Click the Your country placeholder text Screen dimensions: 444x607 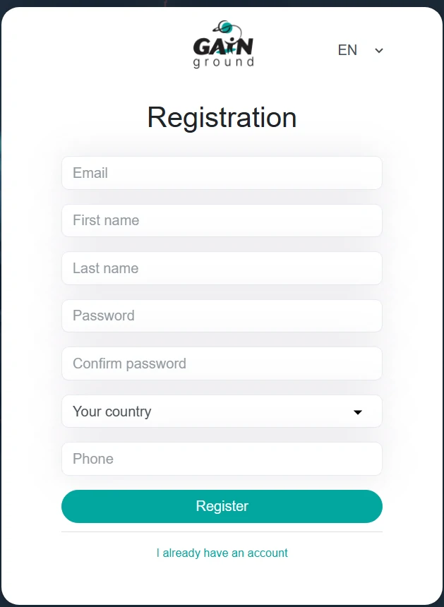click(112, 411)
